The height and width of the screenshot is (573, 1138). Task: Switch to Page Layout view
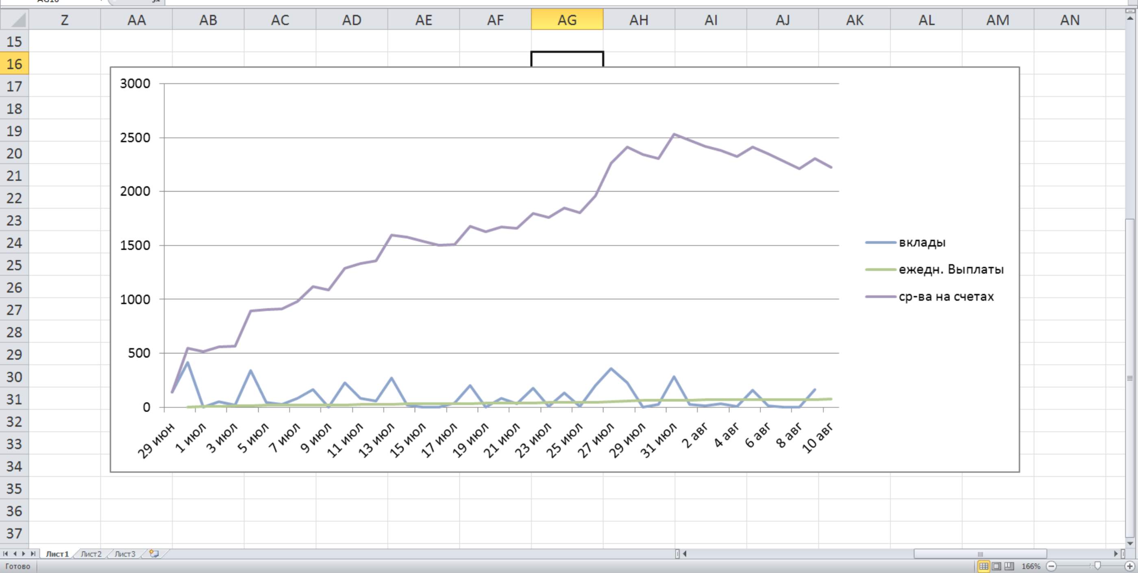996,566
